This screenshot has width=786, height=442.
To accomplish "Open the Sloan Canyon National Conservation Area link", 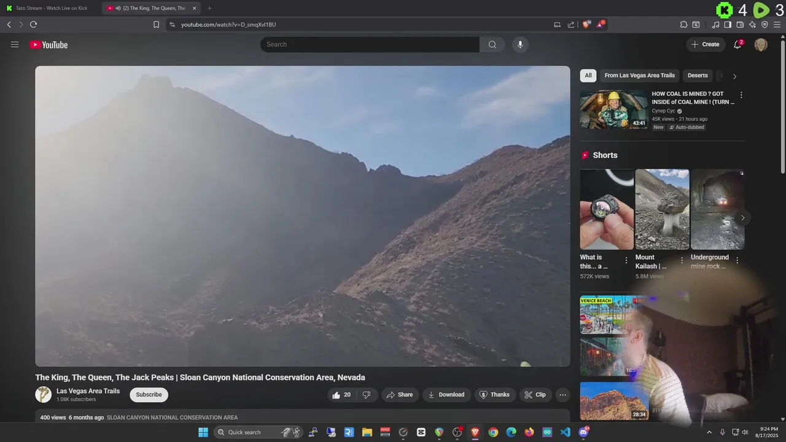I will [x=172, y=417].
